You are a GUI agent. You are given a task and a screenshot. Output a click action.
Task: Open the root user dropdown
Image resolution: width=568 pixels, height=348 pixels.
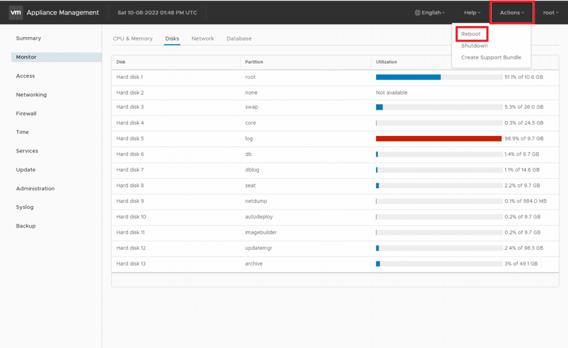551,13
